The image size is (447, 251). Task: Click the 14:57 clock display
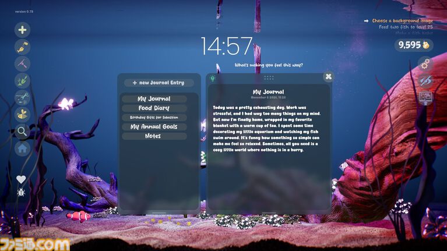pyautogui.click(x=227, y=46)
